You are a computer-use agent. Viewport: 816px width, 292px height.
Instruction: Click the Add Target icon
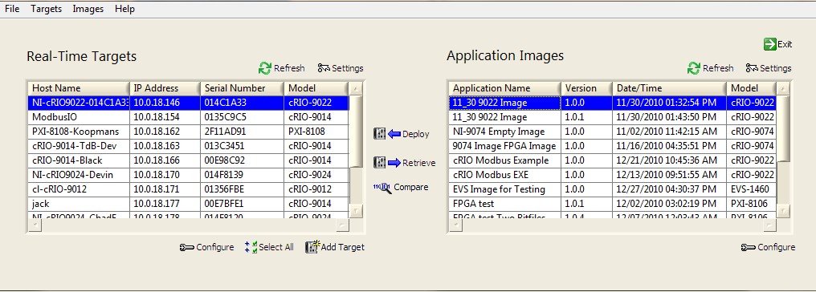(x=312, y=247)
